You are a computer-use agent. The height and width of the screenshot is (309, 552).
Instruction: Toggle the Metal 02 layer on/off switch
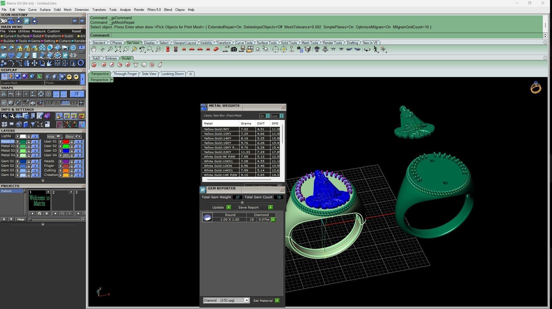(35, 146)
